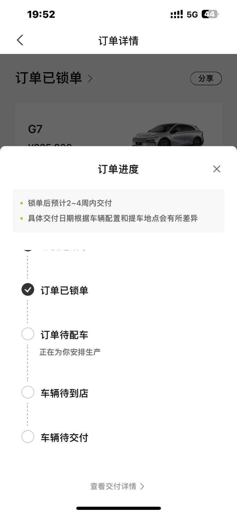
Task: Tap the 5G network status icon
Action: (x=192, y=15)
